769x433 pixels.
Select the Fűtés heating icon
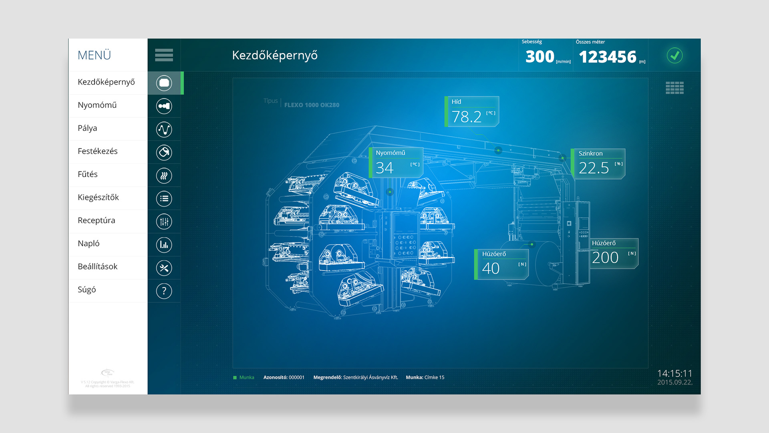pyautogui.click(x=164, y=175)
